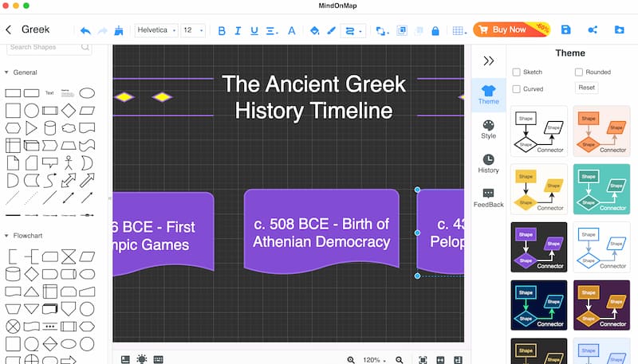This screenshot has width=638, height=364.
Task: Select the cylinder shape in General
Action: 49,128
